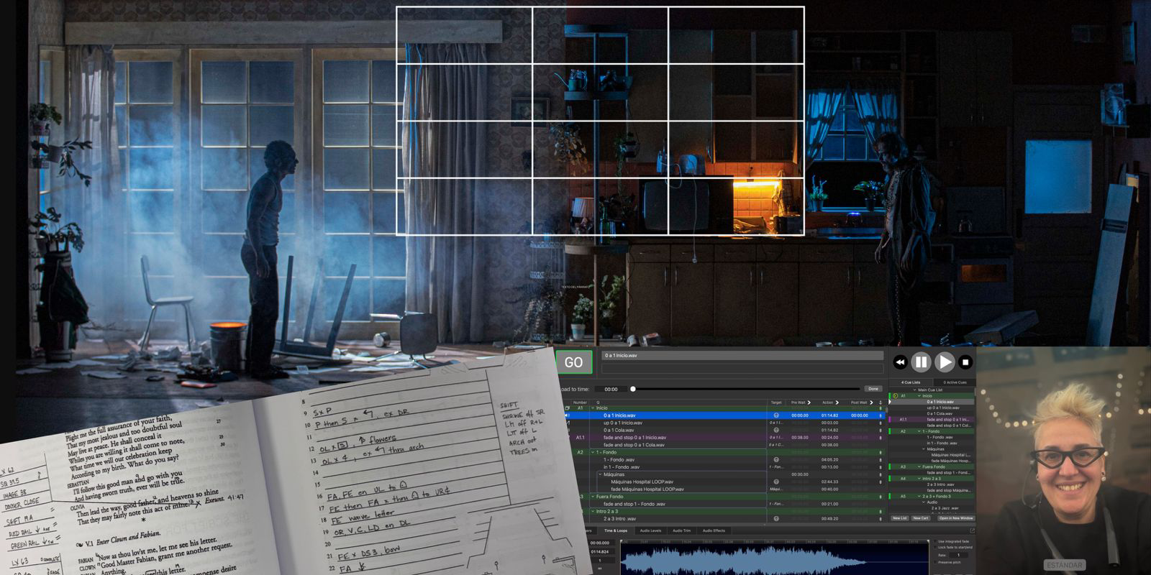Click the inspector pop-out icon
The width and height of the screenshot is (1151, 575).
point(972,530)
